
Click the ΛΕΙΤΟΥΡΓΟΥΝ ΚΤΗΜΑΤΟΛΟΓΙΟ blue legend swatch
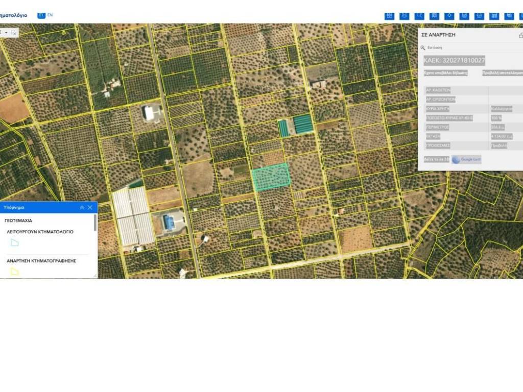[14, 243]
